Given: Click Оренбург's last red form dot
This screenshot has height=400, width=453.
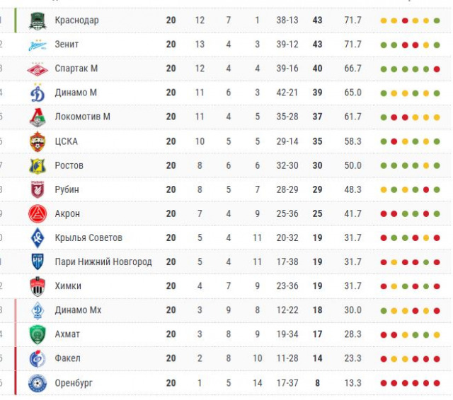Looking at the screenshot, I should click(x=437, y=383).
